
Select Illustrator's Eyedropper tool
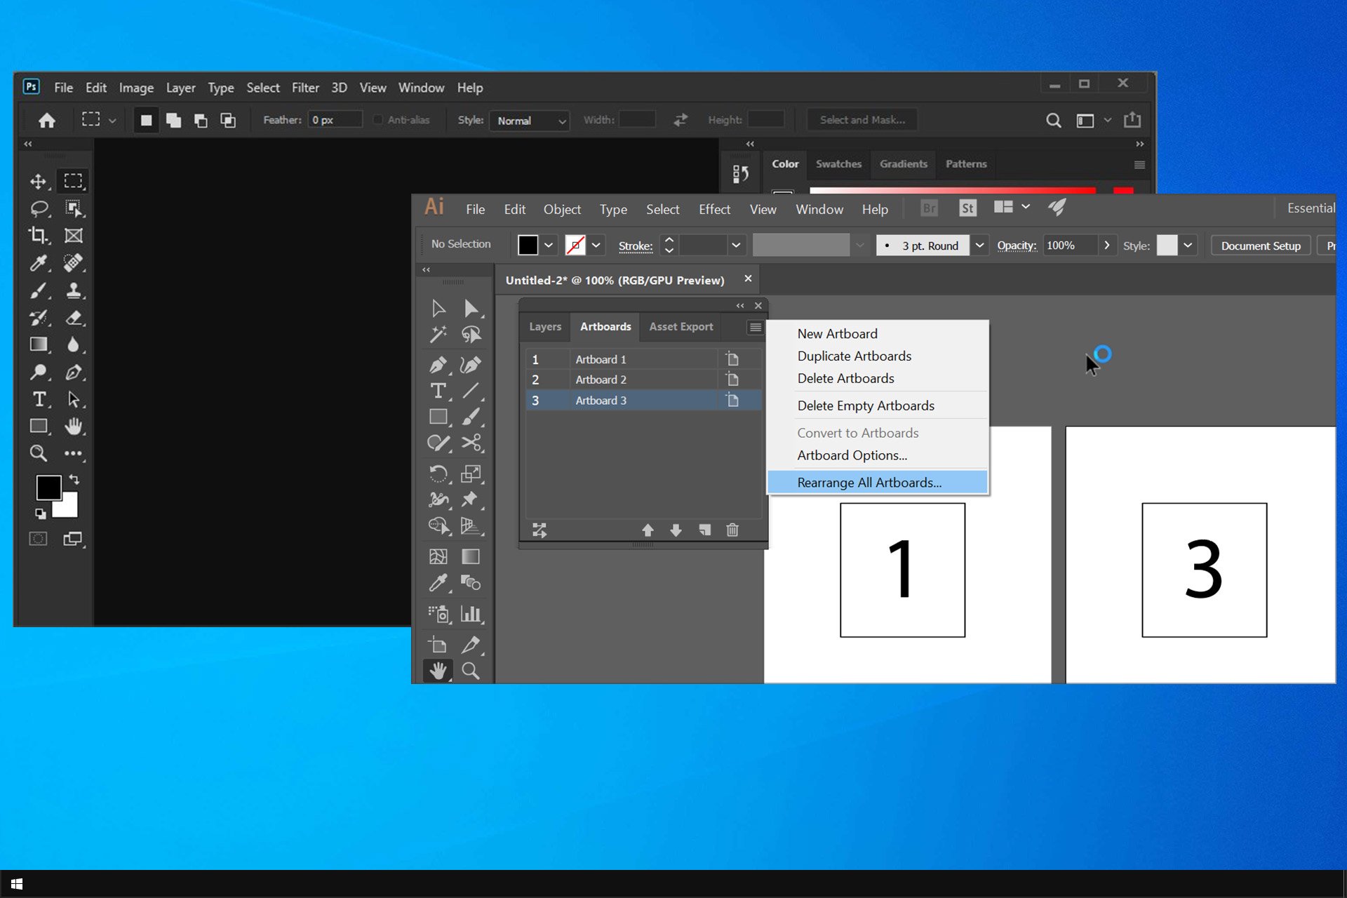[x=438, y=582]
